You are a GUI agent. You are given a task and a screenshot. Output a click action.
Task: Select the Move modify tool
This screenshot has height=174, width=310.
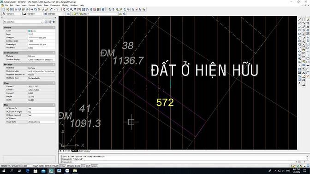(308, 37)
